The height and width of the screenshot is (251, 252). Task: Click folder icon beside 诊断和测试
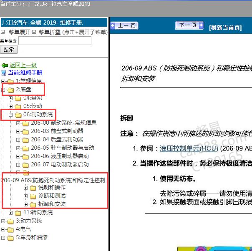[33, 196]
